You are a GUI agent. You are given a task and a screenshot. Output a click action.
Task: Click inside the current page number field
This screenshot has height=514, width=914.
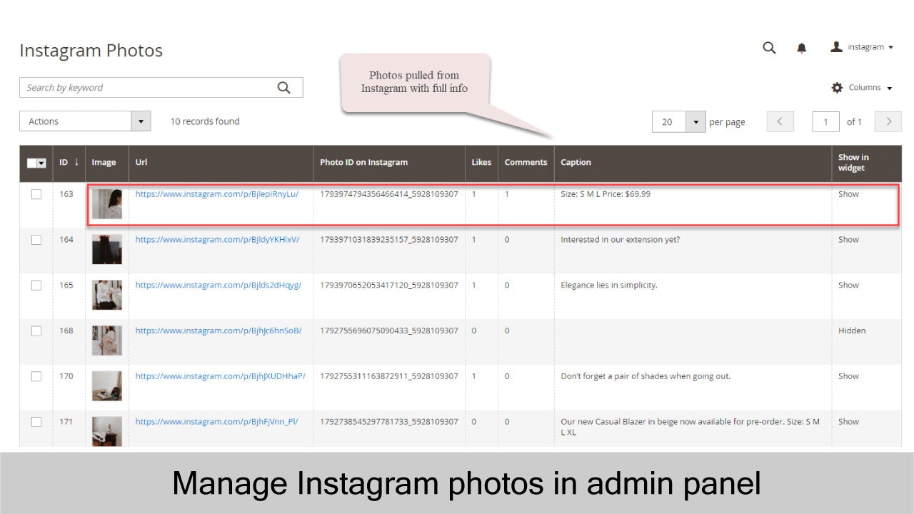825,121
